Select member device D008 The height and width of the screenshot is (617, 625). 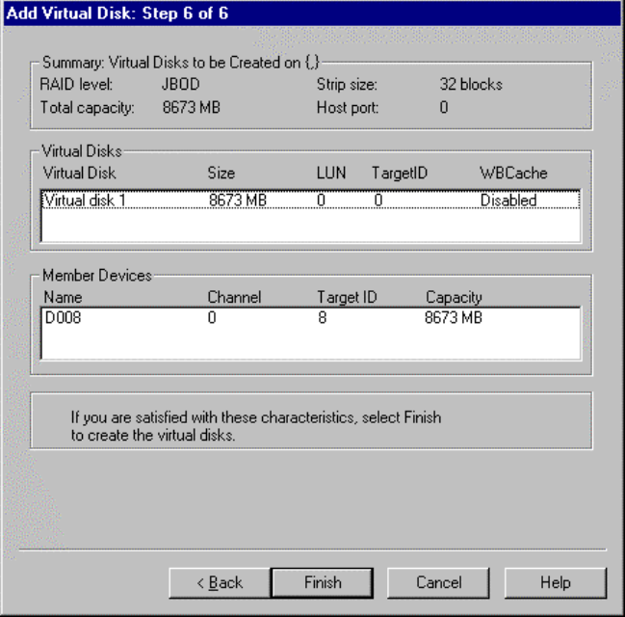tap(63, 318)
